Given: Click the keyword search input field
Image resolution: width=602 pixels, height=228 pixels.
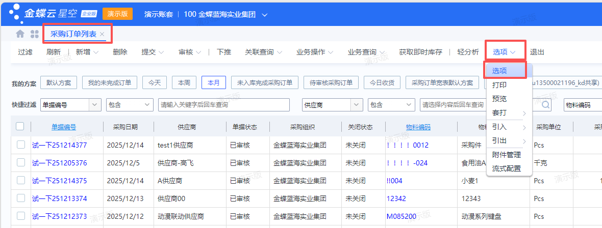Looking at the screenshot, I should pyautogui.click(x=223, y=105).
